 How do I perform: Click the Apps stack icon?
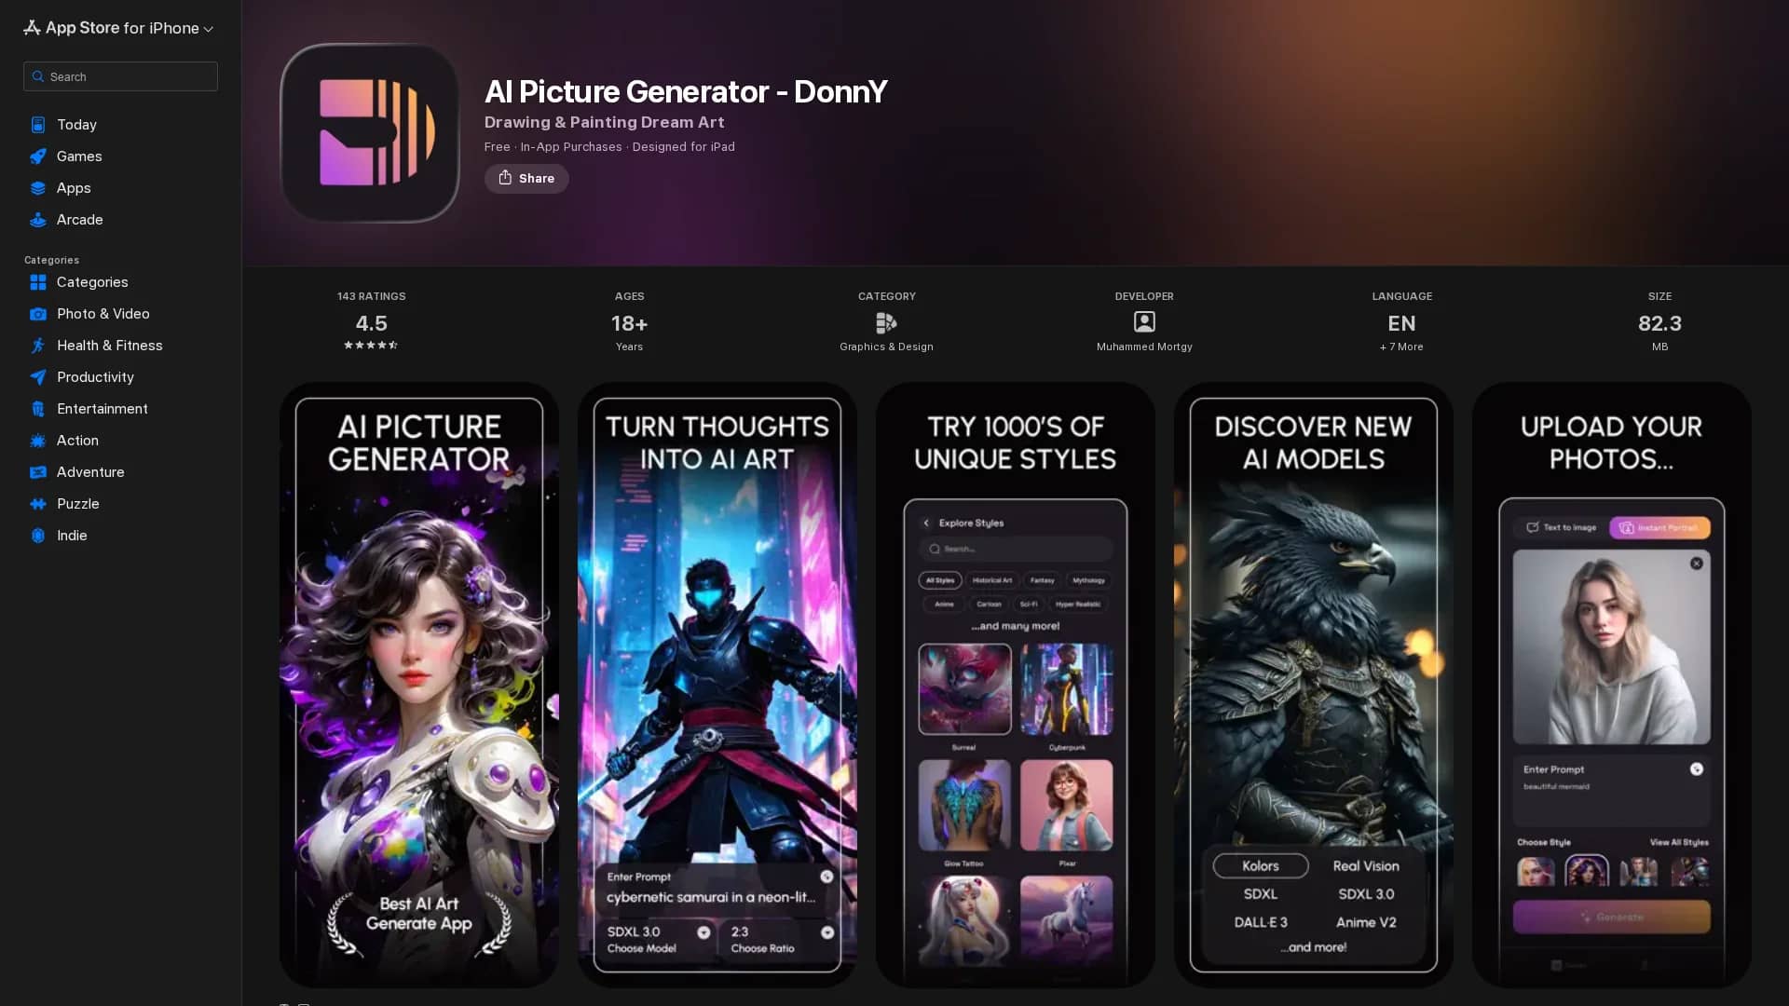click(38, 188)
